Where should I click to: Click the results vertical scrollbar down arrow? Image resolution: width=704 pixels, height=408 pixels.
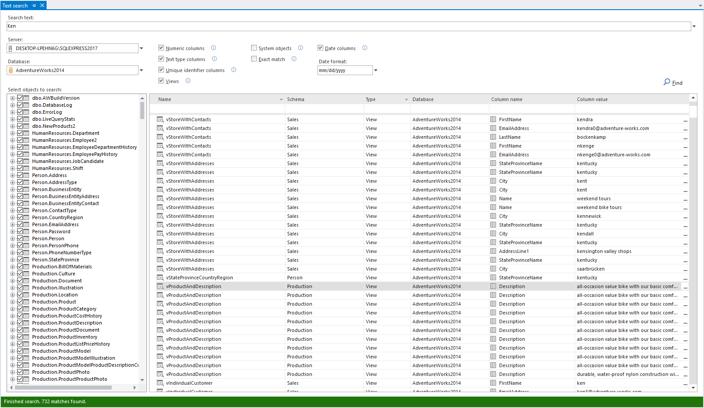pyautogui.click(x=693, y=388)
